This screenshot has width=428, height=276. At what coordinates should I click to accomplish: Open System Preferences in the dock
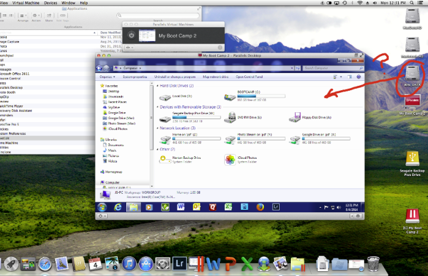click(163, 264)
